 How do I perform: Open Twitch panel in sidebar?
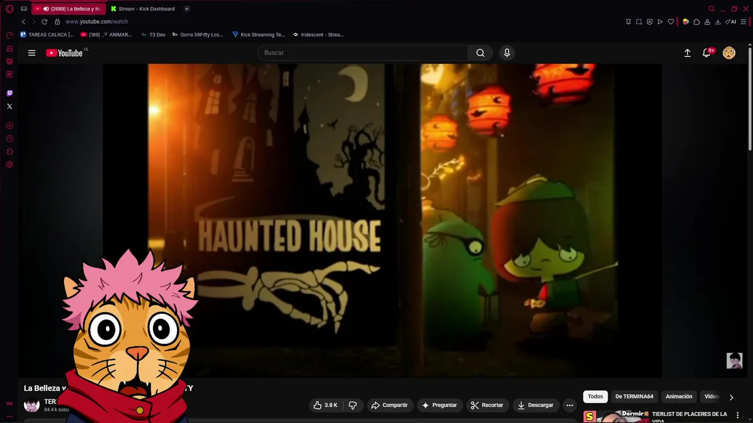[x=9, y=93]
